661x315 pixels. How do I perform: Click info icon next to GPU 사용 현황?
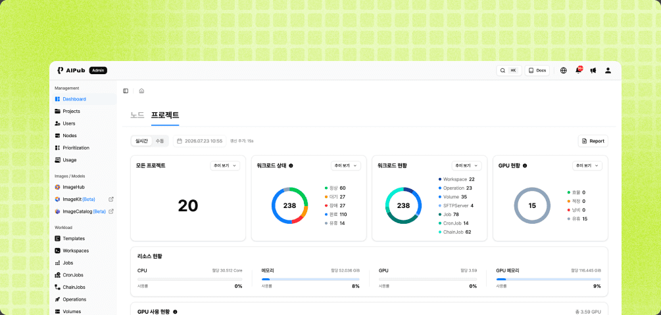click(x=175, y=312)
